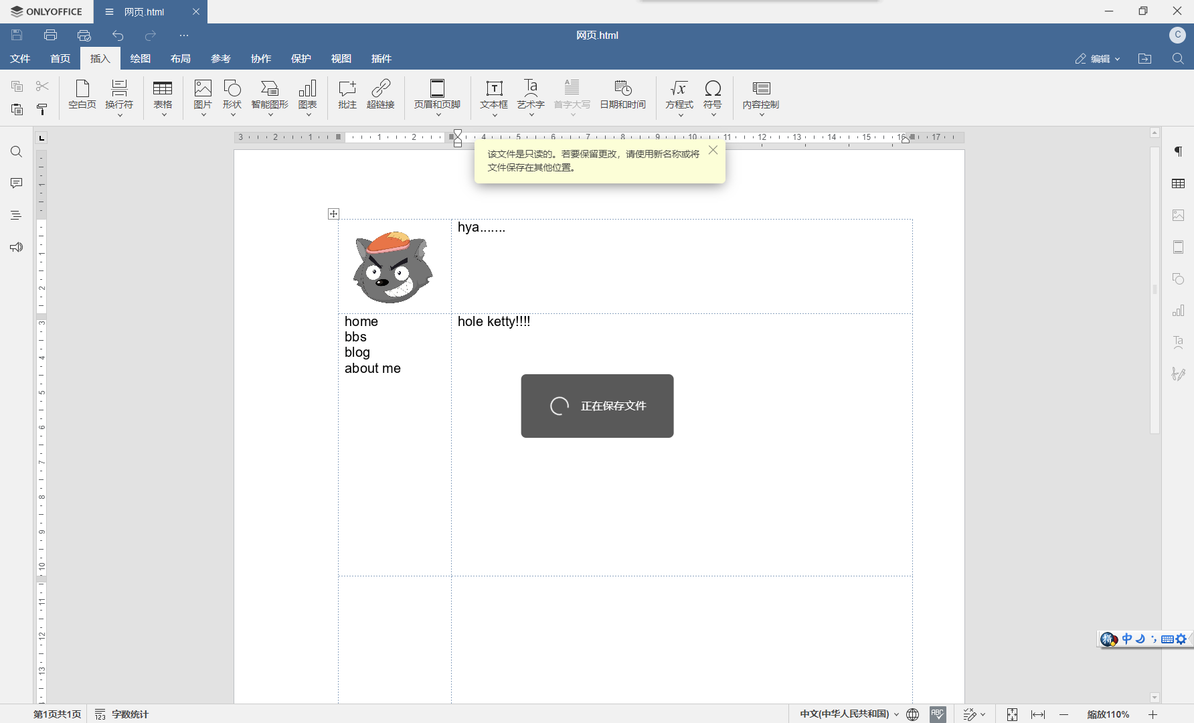This screenshot has height=723, width=1194.
Task: Expand the Table insert dropdown
Action: (x=163, y=114)
